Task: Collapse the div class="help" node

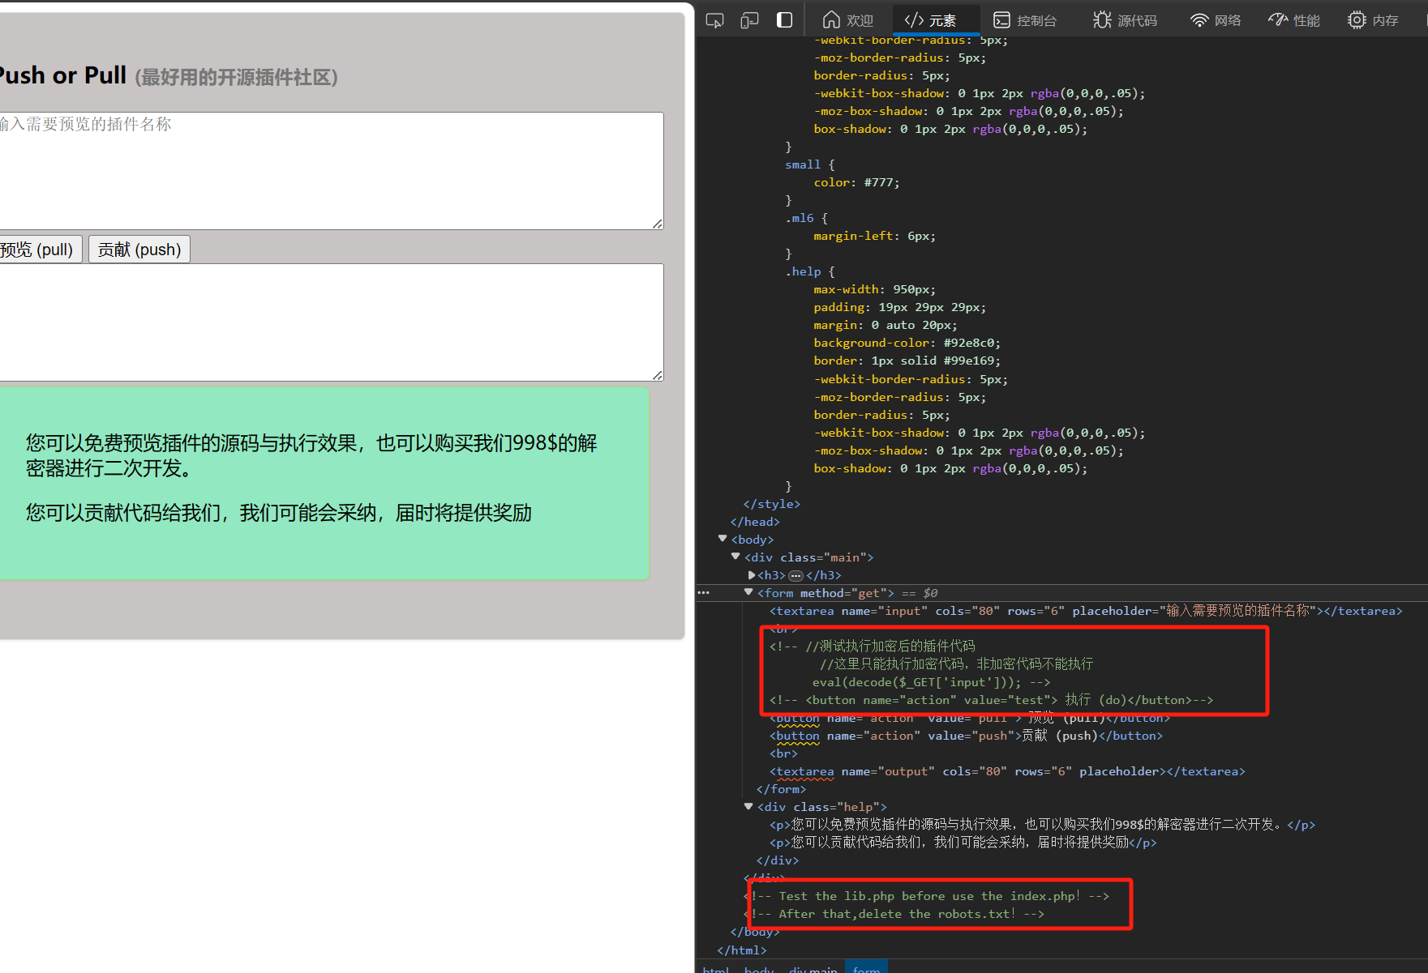Action: coord(748,806)
